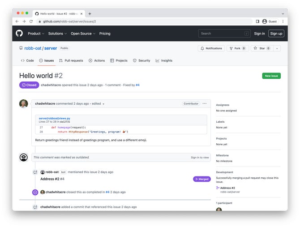Screen dimensions: 300x227
Task: Open the robb-oat owner link
Action: 33,48
